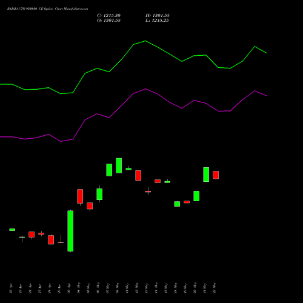
Task: Select the red 22 May candlestick
Action: point(216,175)
